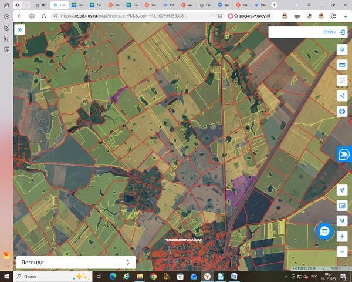Open new browser tab with plus

click(x=274, y=5)
